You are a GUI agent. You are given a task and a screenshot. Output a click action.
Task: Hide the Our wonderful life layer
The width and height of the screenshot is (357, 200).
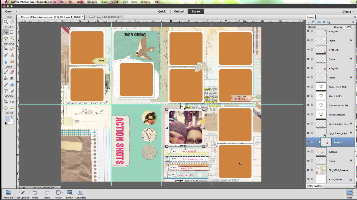[308, 105]
